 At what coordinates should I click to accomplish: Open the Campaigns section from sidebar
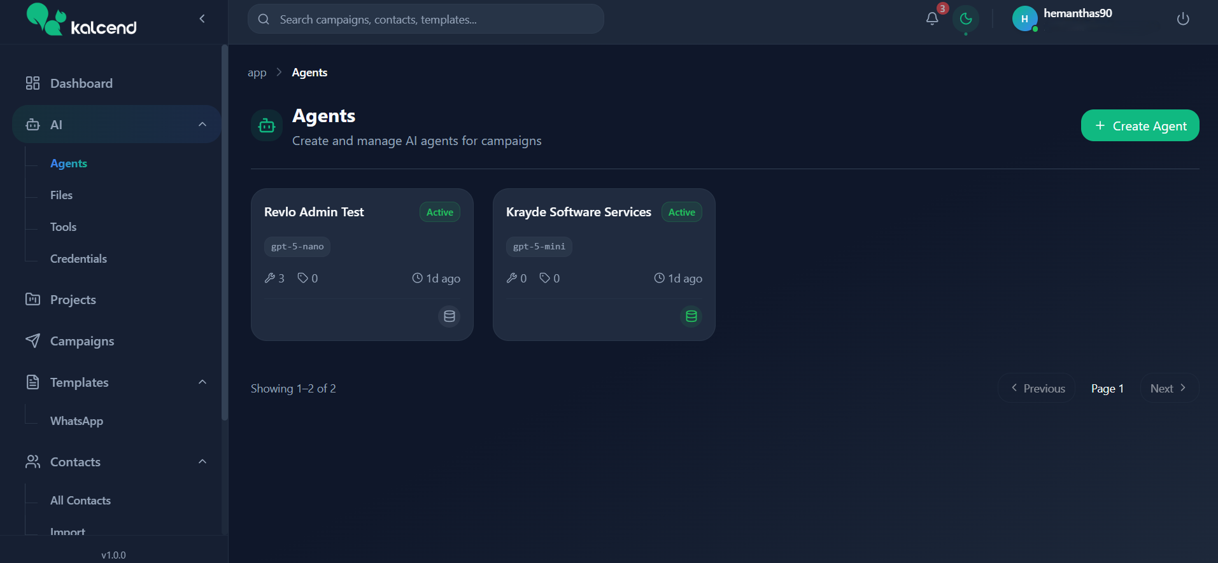point(81,341)
